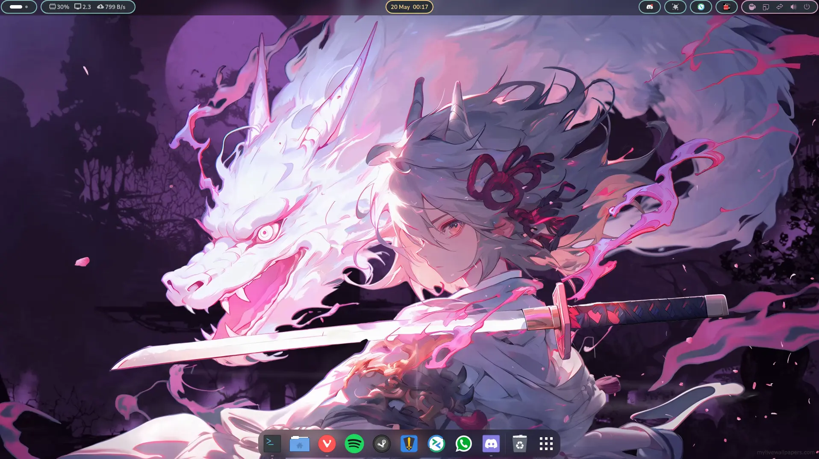Click the Remmina tray indicator in top bar
This screenshot has height=459, width=819.
(x=701, y=7)
